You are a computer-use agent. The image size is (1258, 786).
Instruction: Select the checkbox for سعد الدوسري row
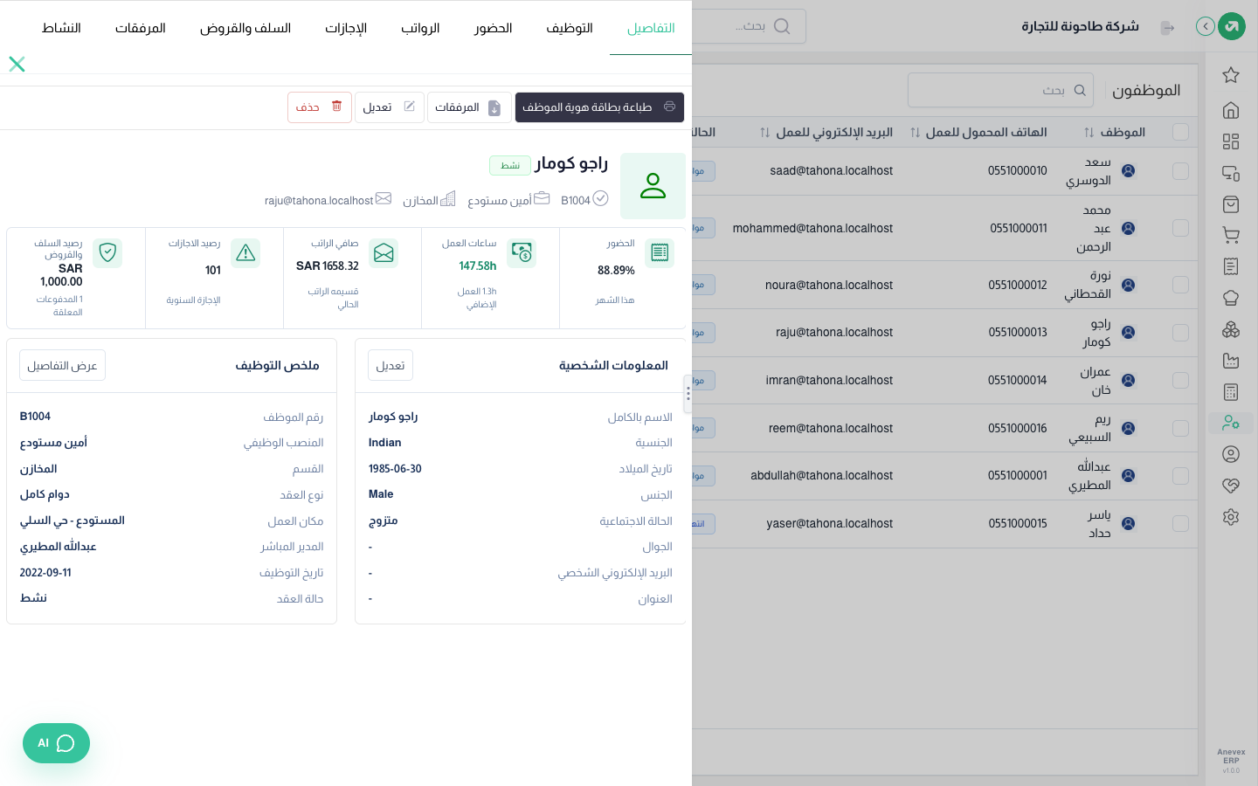pyautogui.click(x=1180, y=171)
